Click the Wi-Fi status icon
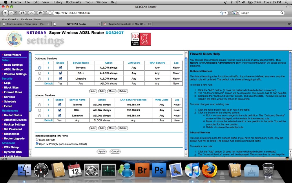Viewport: 292px width, 183px height. [238, 2]
